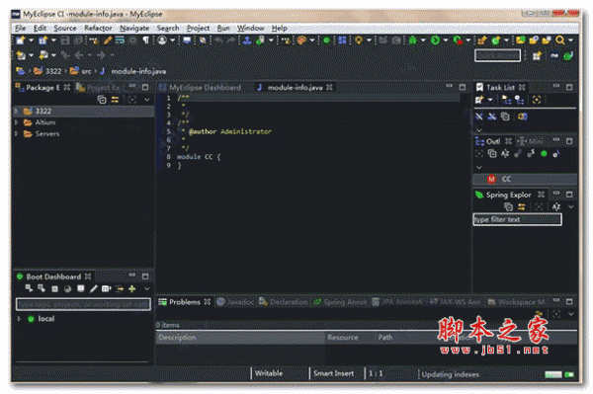Image resolution: width=593 pixels, height=394 pixels.
Task: Toggle Link with Editor in Package Explorer
Action: pos(115,100)
